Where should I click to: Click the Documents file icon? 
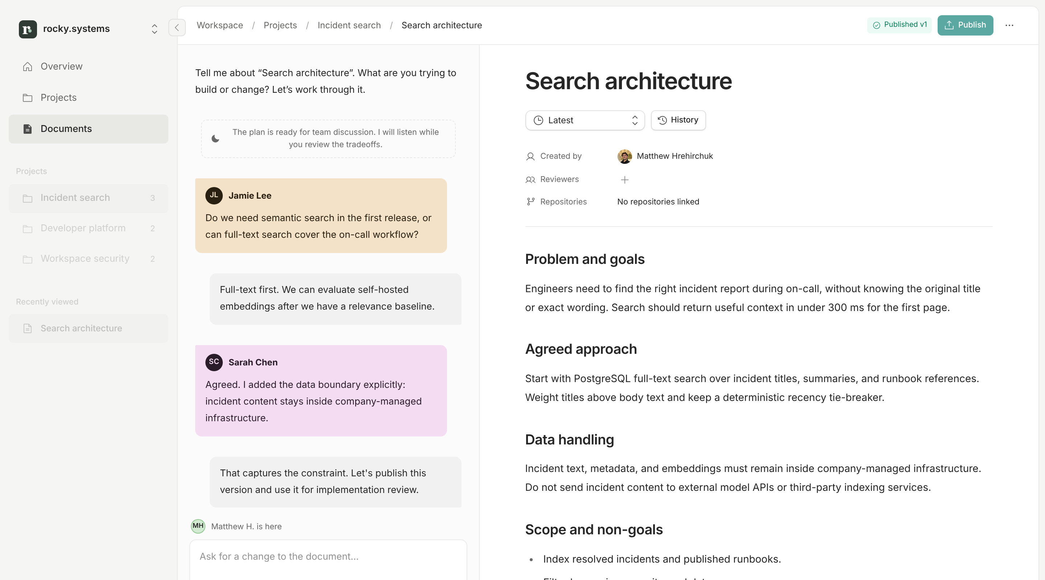[x=28, y=129]
